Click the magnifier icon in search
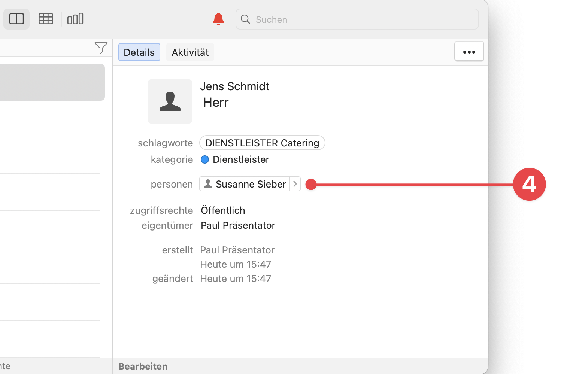This screenshot has height=374, width=564. point(245,19)
